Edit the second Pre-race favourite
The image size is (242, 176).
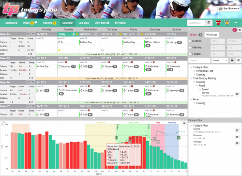click(237, 143)
